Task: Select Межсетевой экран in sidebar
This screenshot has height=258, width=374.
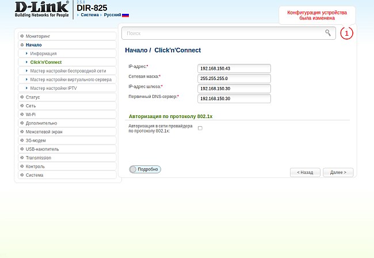Action: [44, 132]
